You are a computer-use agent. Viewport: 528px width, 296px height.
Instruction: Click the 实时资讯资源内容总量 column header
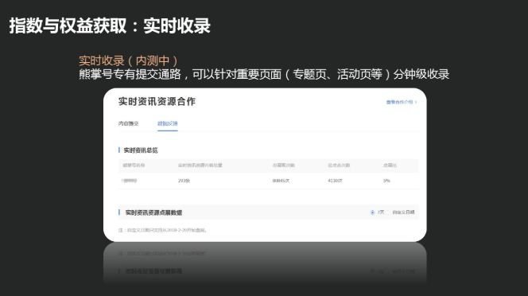(200, 166)
